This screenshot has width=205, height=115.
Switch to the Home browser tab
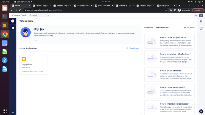coord(21,6)
